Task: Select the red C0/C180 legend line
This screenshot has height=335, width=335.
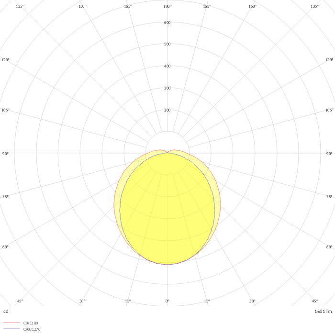Action: 12,323
